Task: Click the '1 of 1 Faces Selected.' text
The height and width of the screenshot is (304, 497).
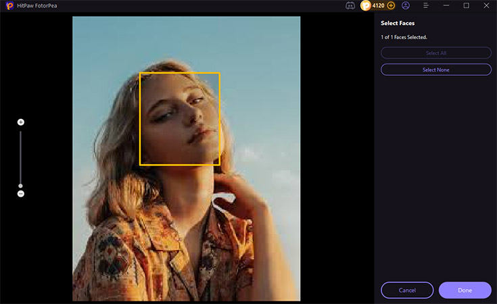Action: 404,37
